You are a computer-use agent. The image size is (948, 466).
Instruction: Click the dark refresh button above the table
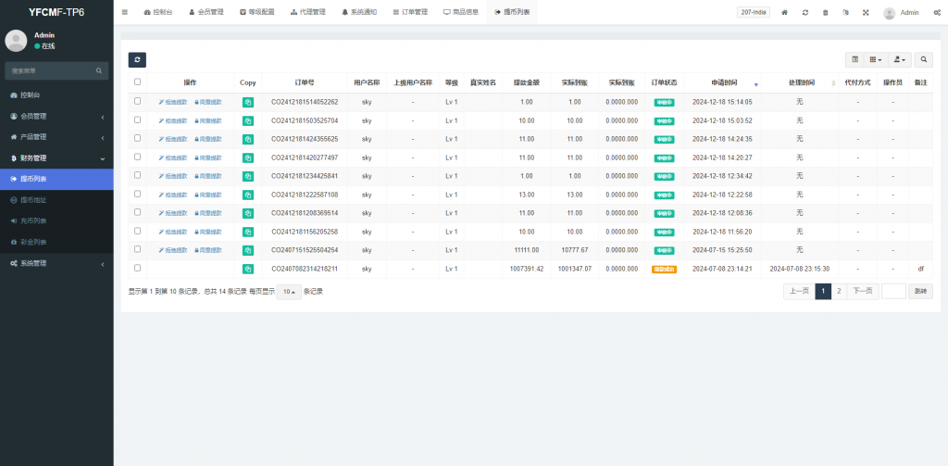click(x=137, y=59)
